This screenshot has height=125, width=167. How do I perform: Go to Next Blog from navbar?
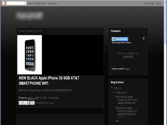(x=52, y=3)
